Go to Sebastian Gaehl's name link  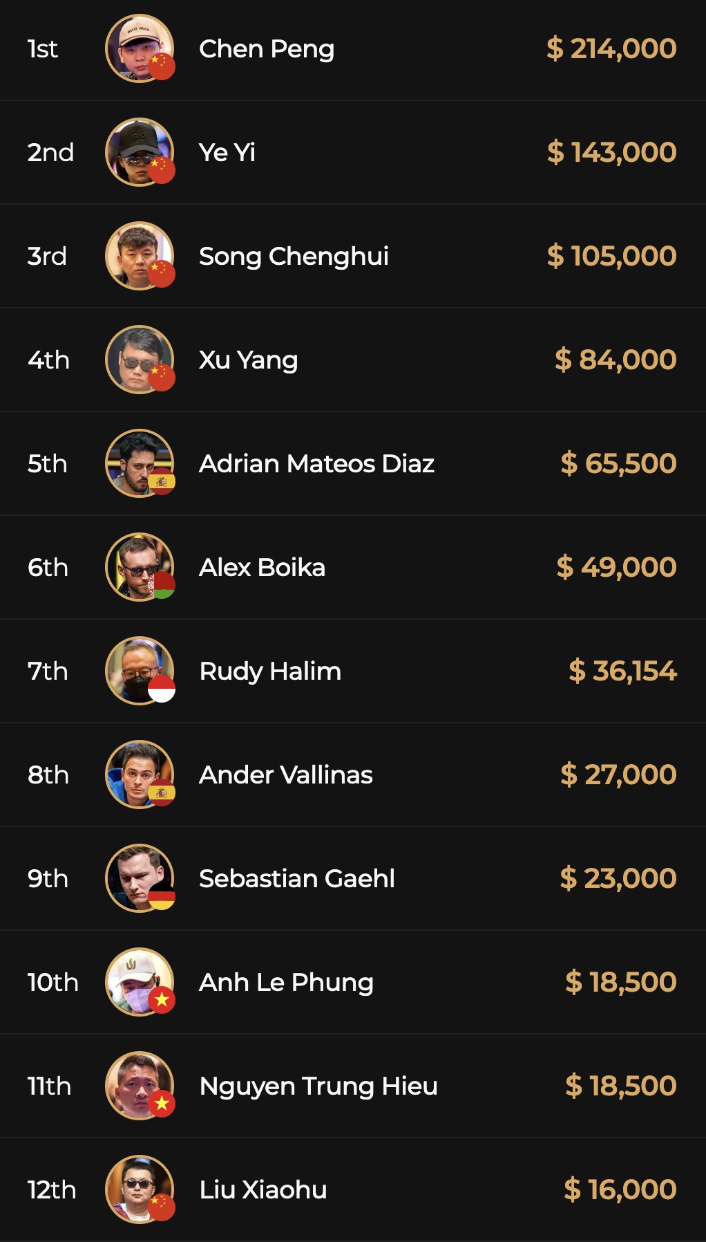point(297,879)
